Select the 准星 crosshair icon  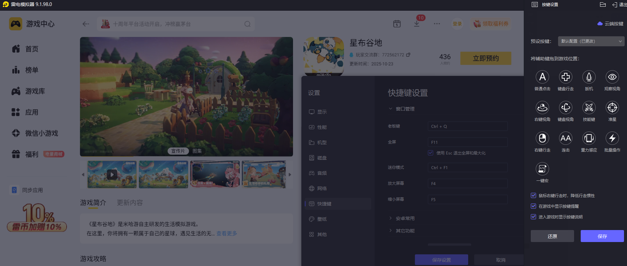pos(612,108)
